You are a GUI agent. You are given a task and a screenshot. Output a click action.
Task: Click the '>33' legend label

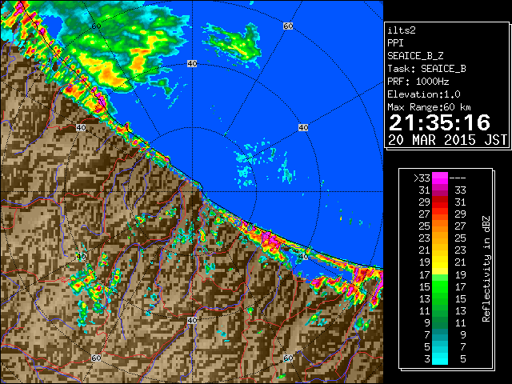tap(422, 178)
